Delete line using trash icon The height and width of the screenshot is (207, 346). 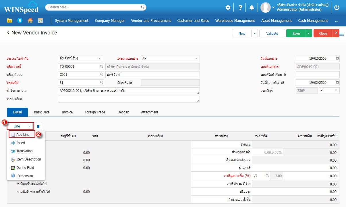[38, 126]
